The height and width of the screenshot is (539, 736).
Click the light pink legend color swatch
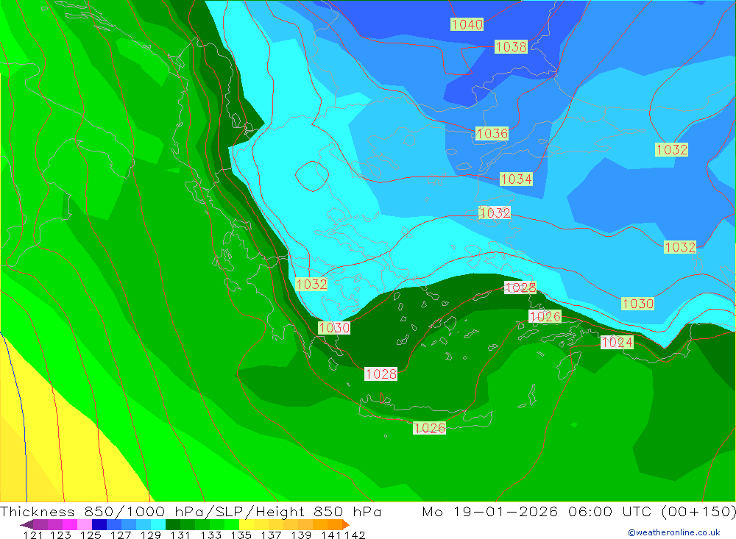tap(85, 524)
